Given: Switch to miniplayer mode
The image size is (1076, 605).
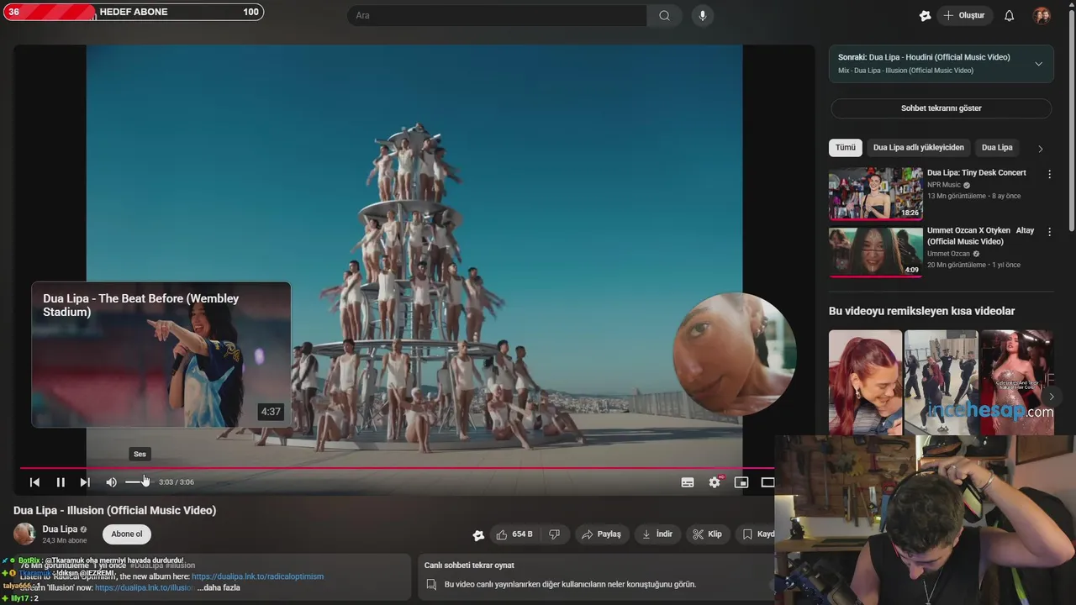Looking at the screenshot, I should (741, 482).
